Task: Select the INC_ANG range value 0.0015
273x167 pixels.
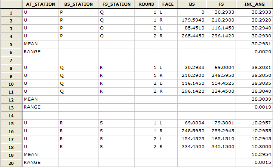Action: [x=255, y=163]
